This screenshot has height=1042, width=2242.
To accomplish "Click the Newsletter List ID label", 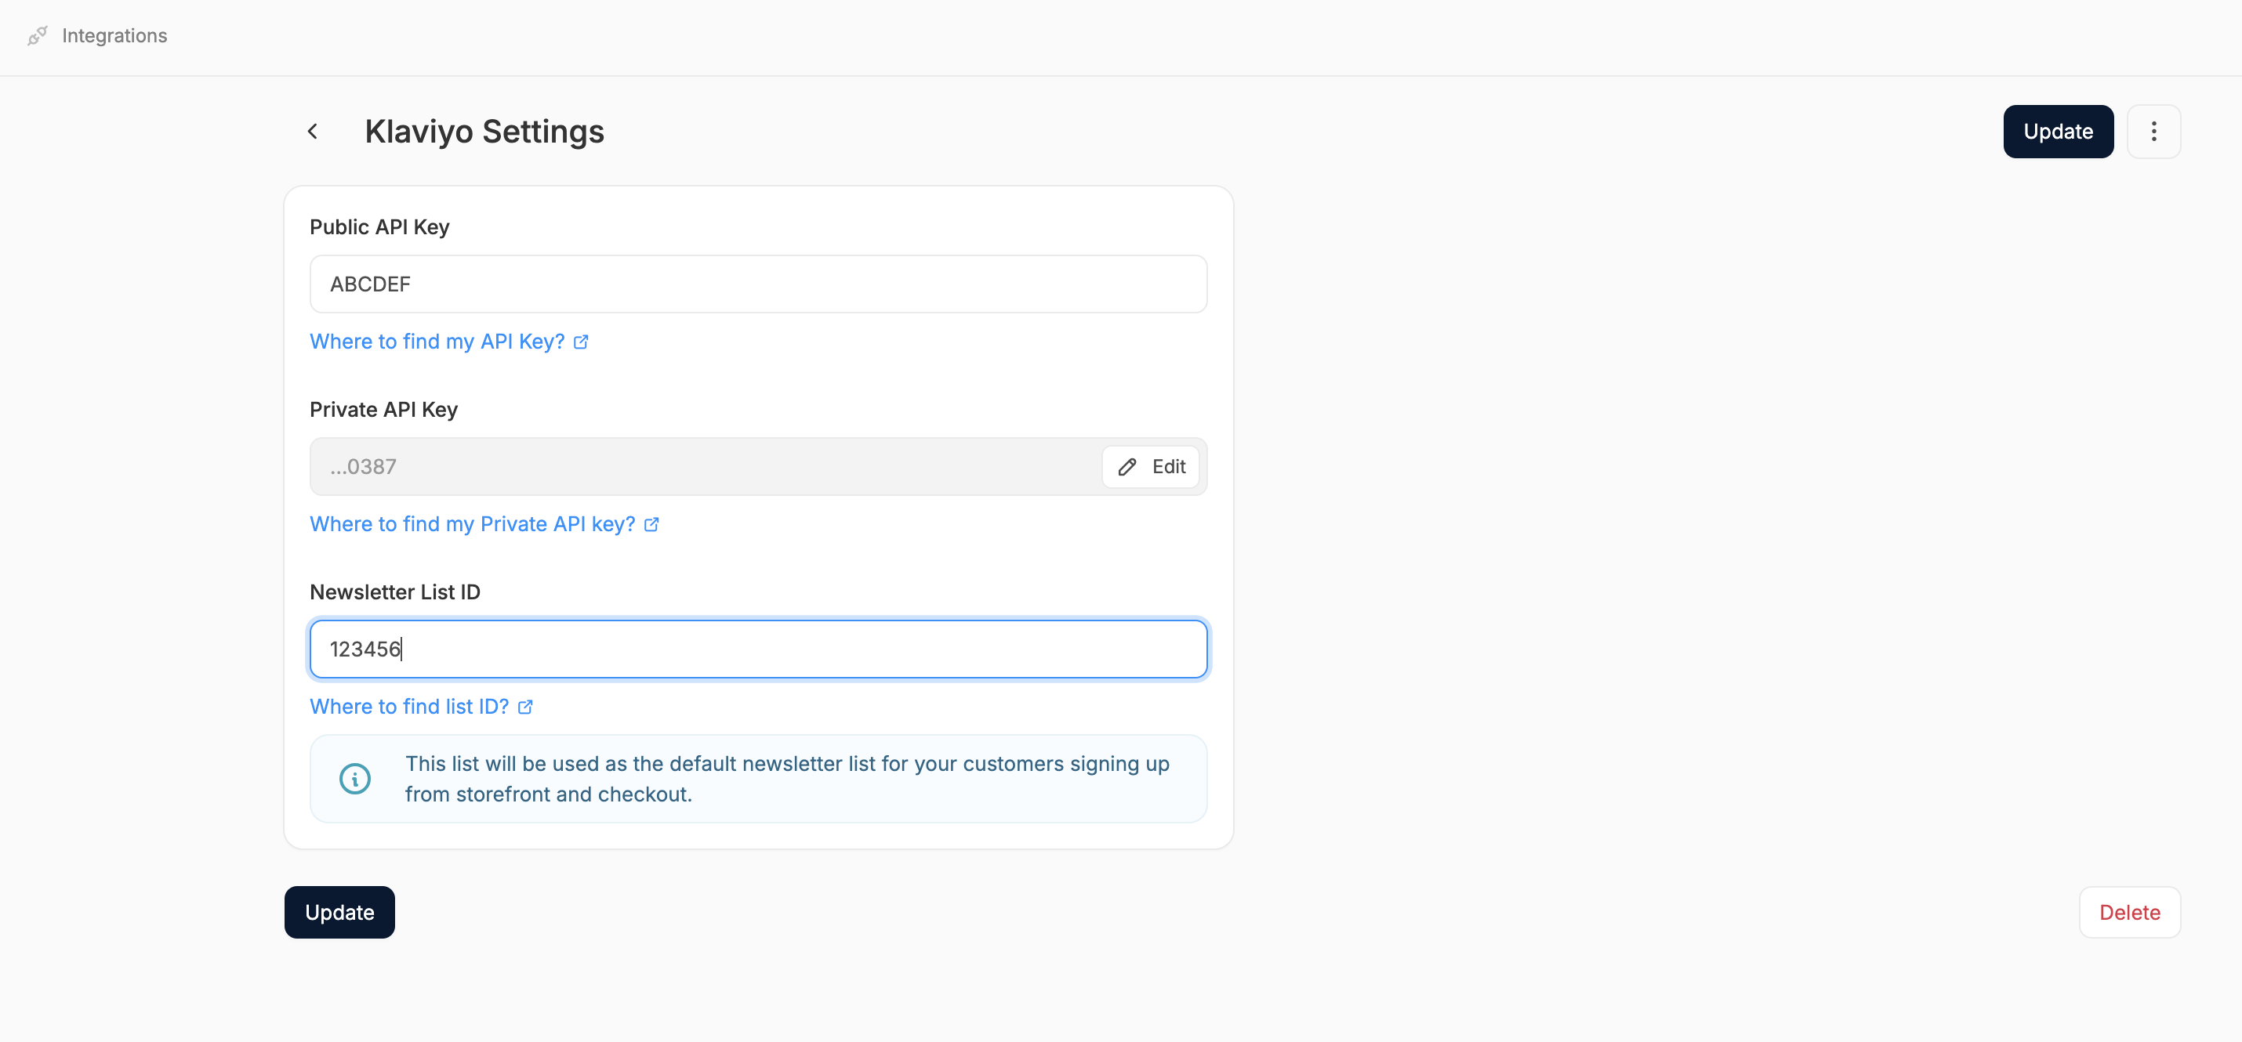I will click(x=395, y=592).
